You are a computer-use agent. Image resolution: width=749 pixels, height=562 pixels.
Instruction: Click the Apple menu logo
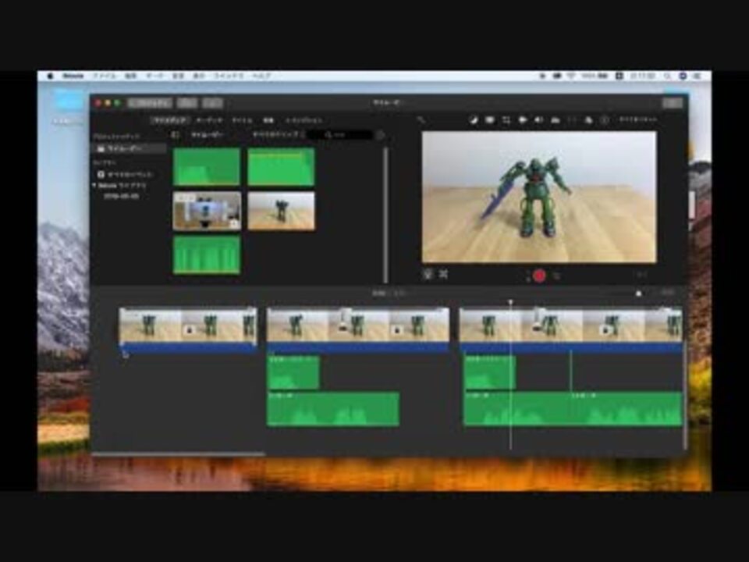click(50, 76)
